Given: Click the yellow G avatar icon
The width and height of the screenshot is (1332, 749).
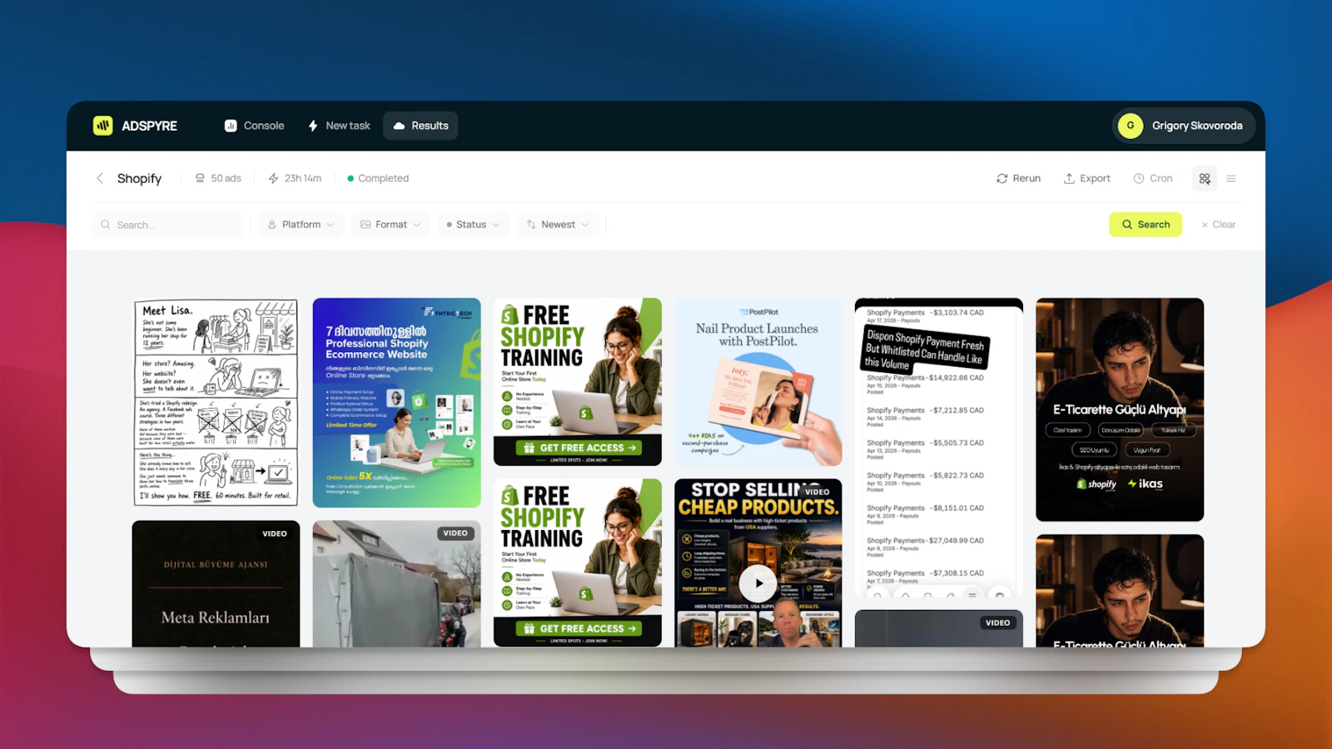Looking at the screenshot, I should 1131,126.
